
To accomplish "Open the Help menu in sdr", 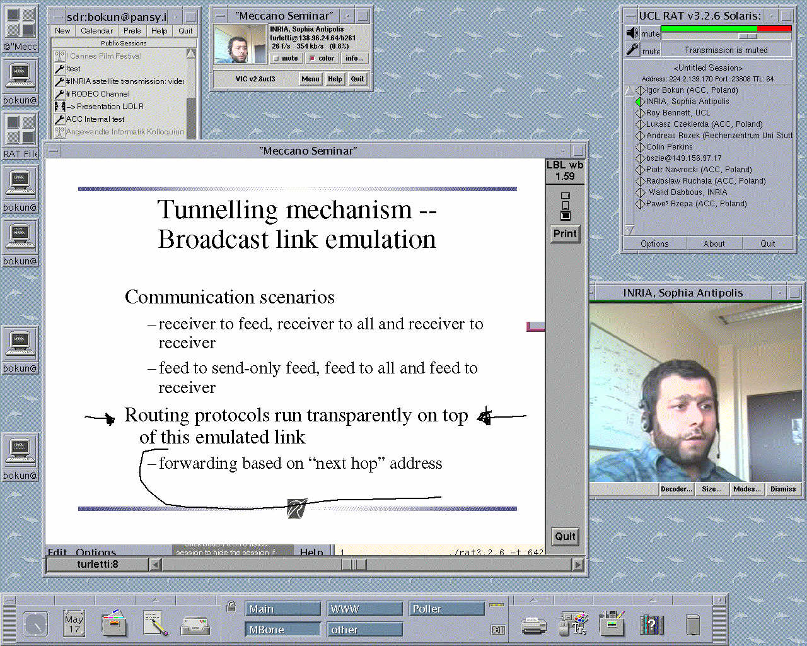I will tap(160, 31).
